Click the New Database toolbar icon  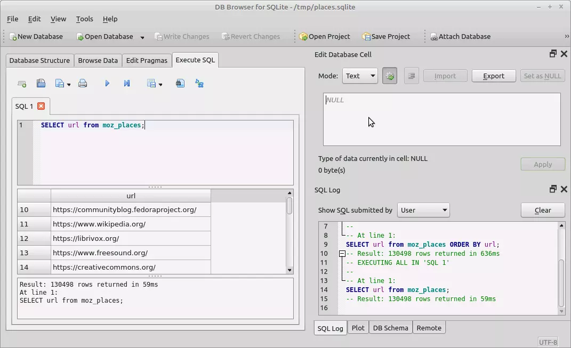pos(13,37)
